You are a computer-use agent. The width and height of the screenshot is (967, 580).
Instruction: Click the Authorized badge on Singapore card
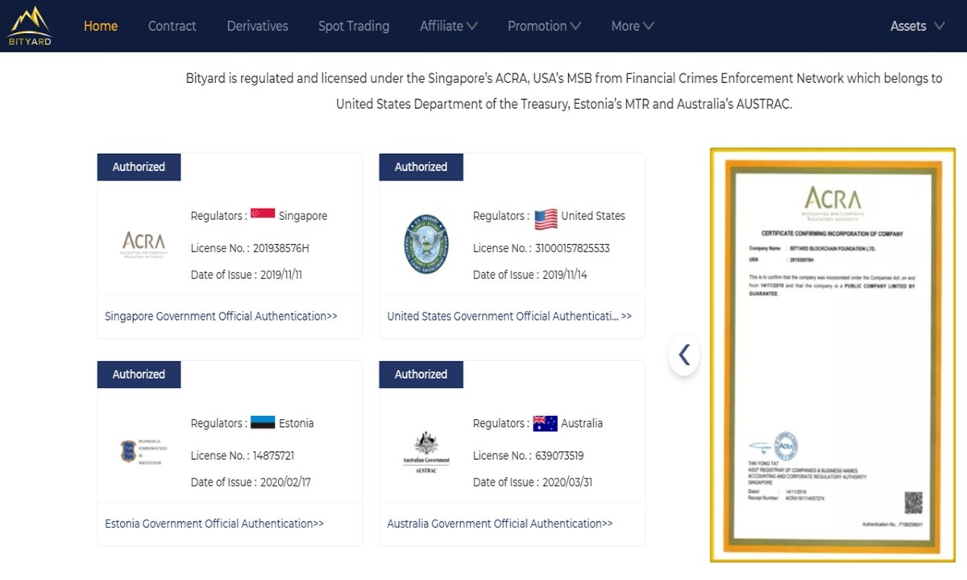click(x=139, y=167)
